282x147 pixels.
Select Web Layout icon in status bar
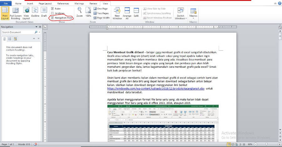(x=236, y=144)
